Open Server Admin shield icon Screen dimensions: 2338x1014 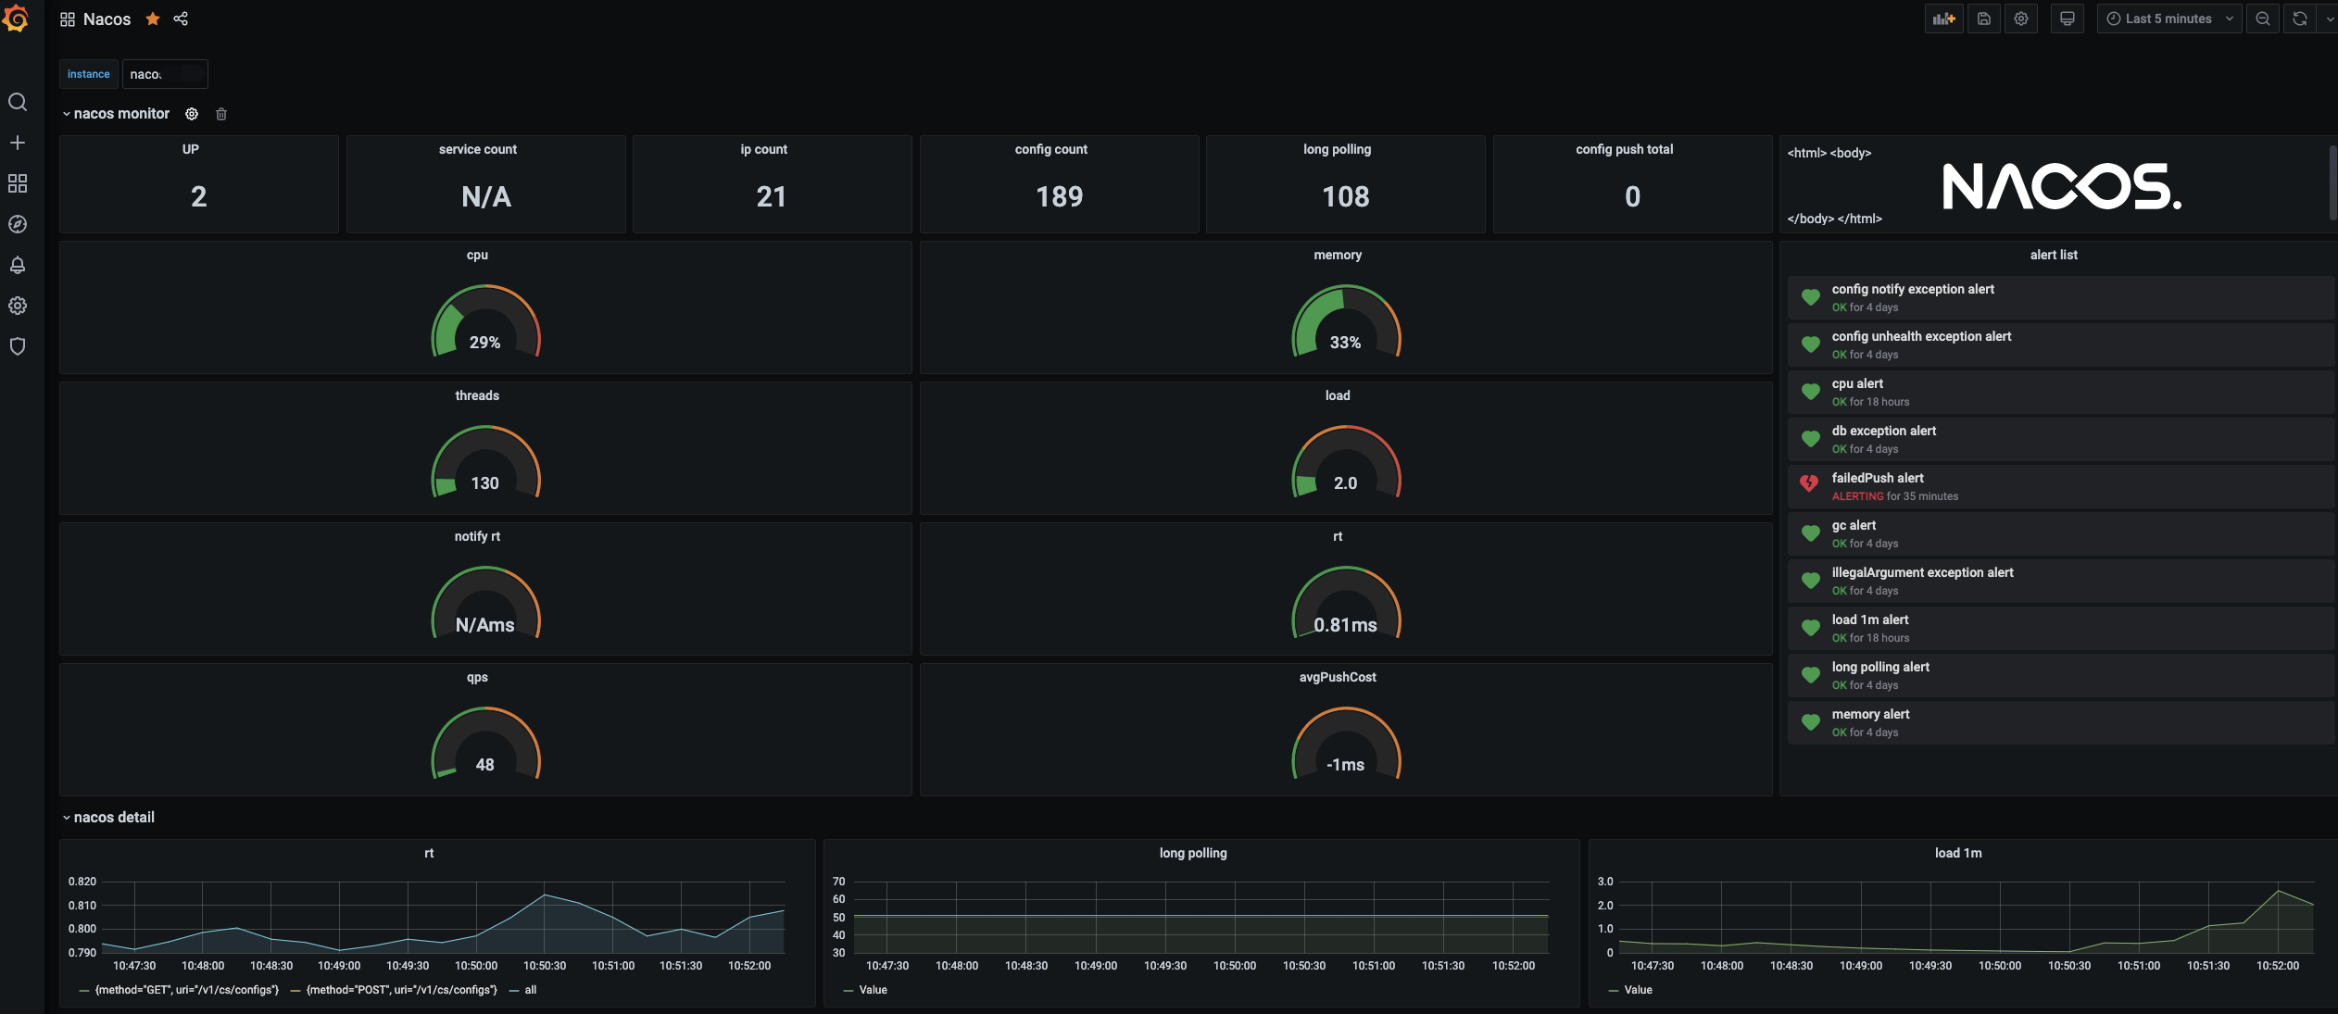click(x=17, y=346)
